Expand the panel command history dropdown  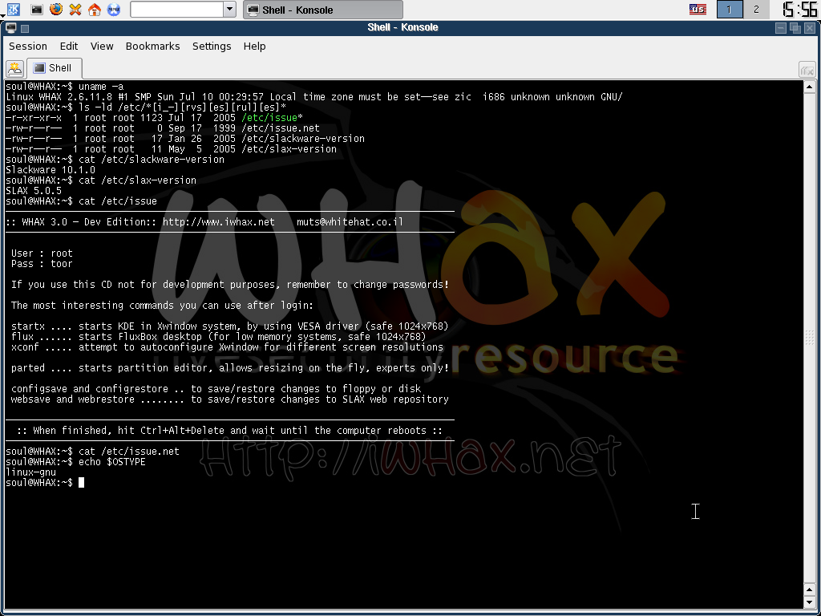pyautogui.click(x=230, y=10)
